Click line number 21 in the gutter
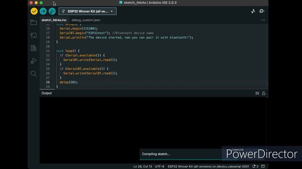The height and width of the screenshot is (169, 302). (x=48, y=51)
